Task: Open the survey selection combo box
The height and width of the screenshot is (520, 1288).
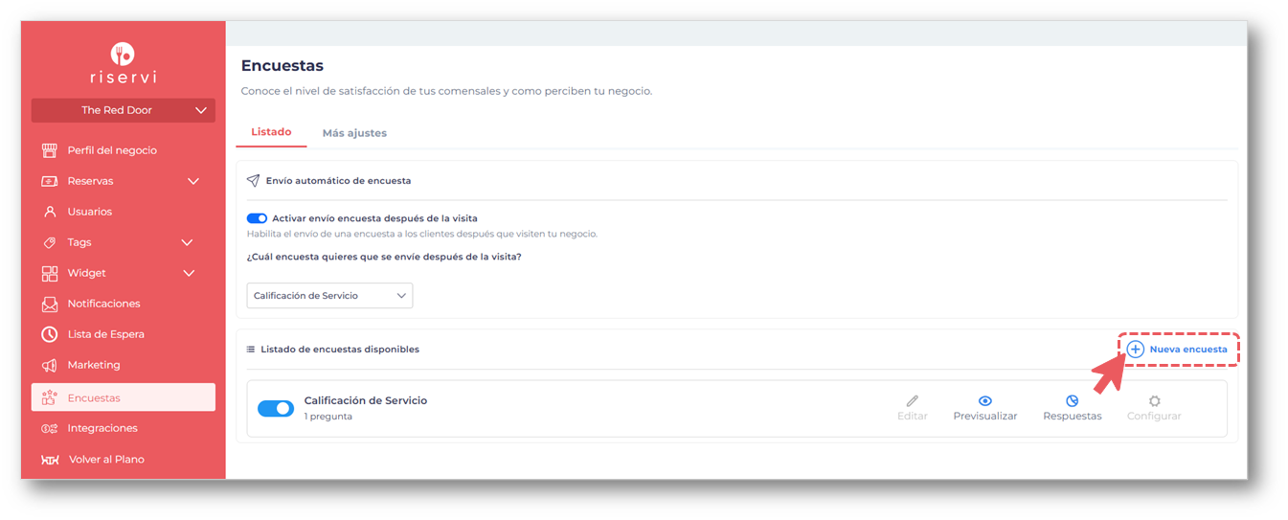Action: 329,296
